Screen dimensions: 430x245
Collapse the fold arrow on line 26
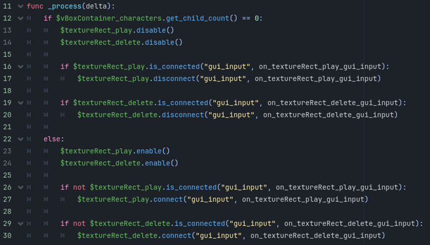(x=21, y=187)
